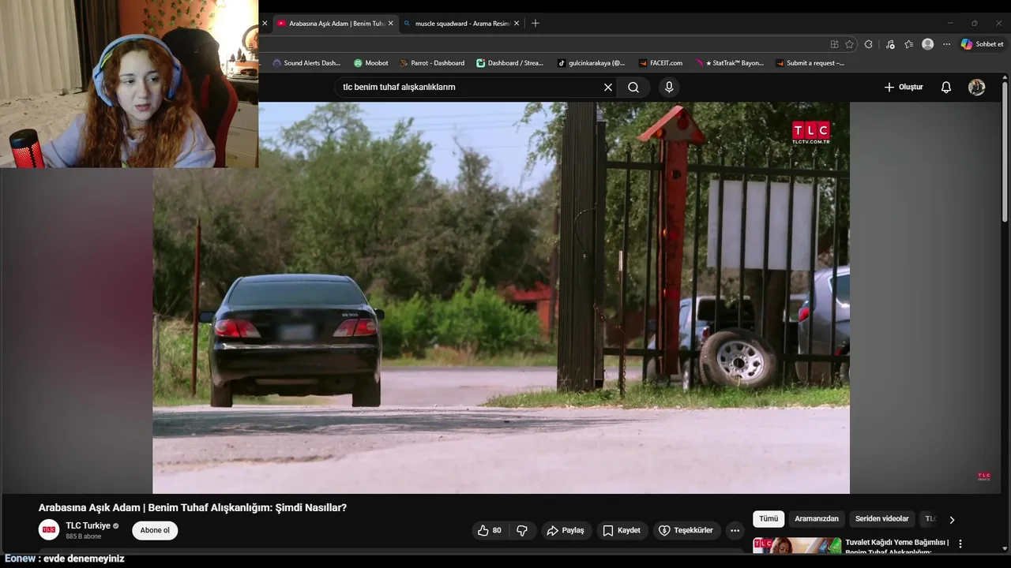Select the Seriden videolar filter chip
The image size is (1011, 568).
pyautogui.click(x=881, y=518)
